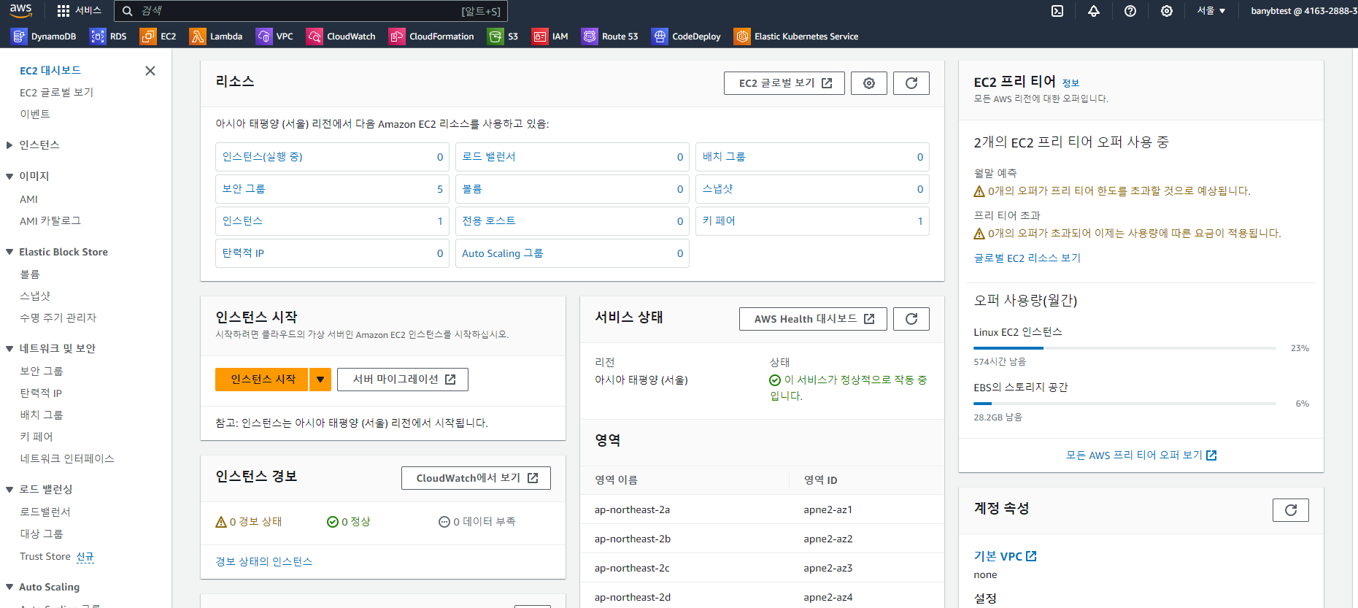Click 글로벌 EC2 리소스 보기 link
Viewport: 1358px width, 608px height.
(x=1027, y=258)
